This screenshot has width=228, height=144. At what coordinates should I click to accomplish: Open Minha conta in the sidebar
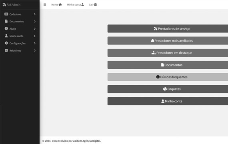click(20, 36)
